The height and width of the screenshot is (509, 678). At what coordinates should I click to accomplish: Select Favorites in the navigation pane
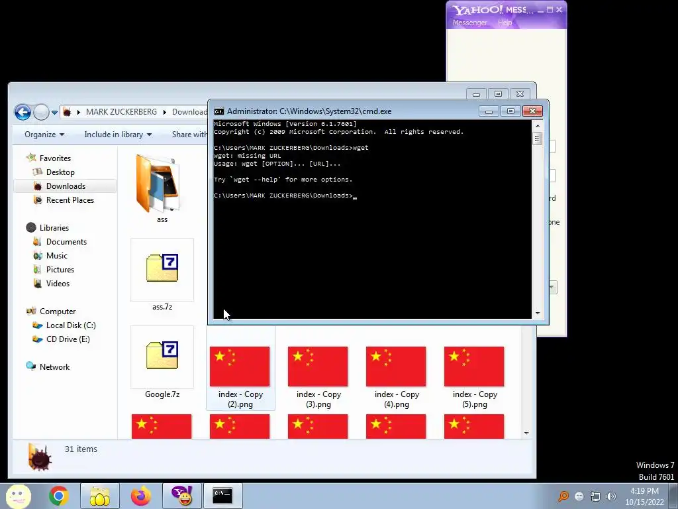tap(55, 158)
